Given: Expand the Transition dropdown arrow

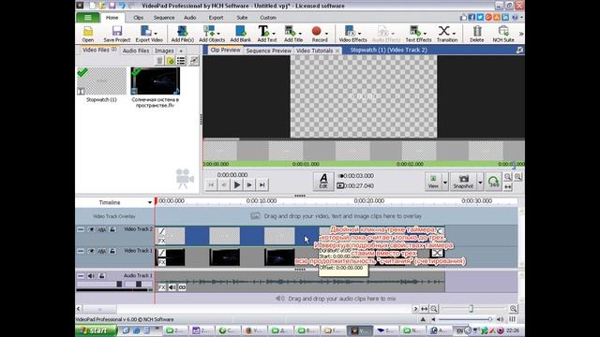Looking at the screenshot, I should [454, 34].
